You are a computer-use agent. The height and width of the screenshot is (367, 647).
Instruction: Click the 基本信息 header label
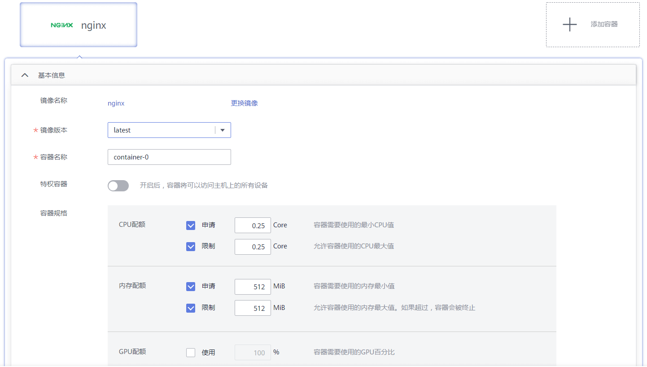click(52, 75)
